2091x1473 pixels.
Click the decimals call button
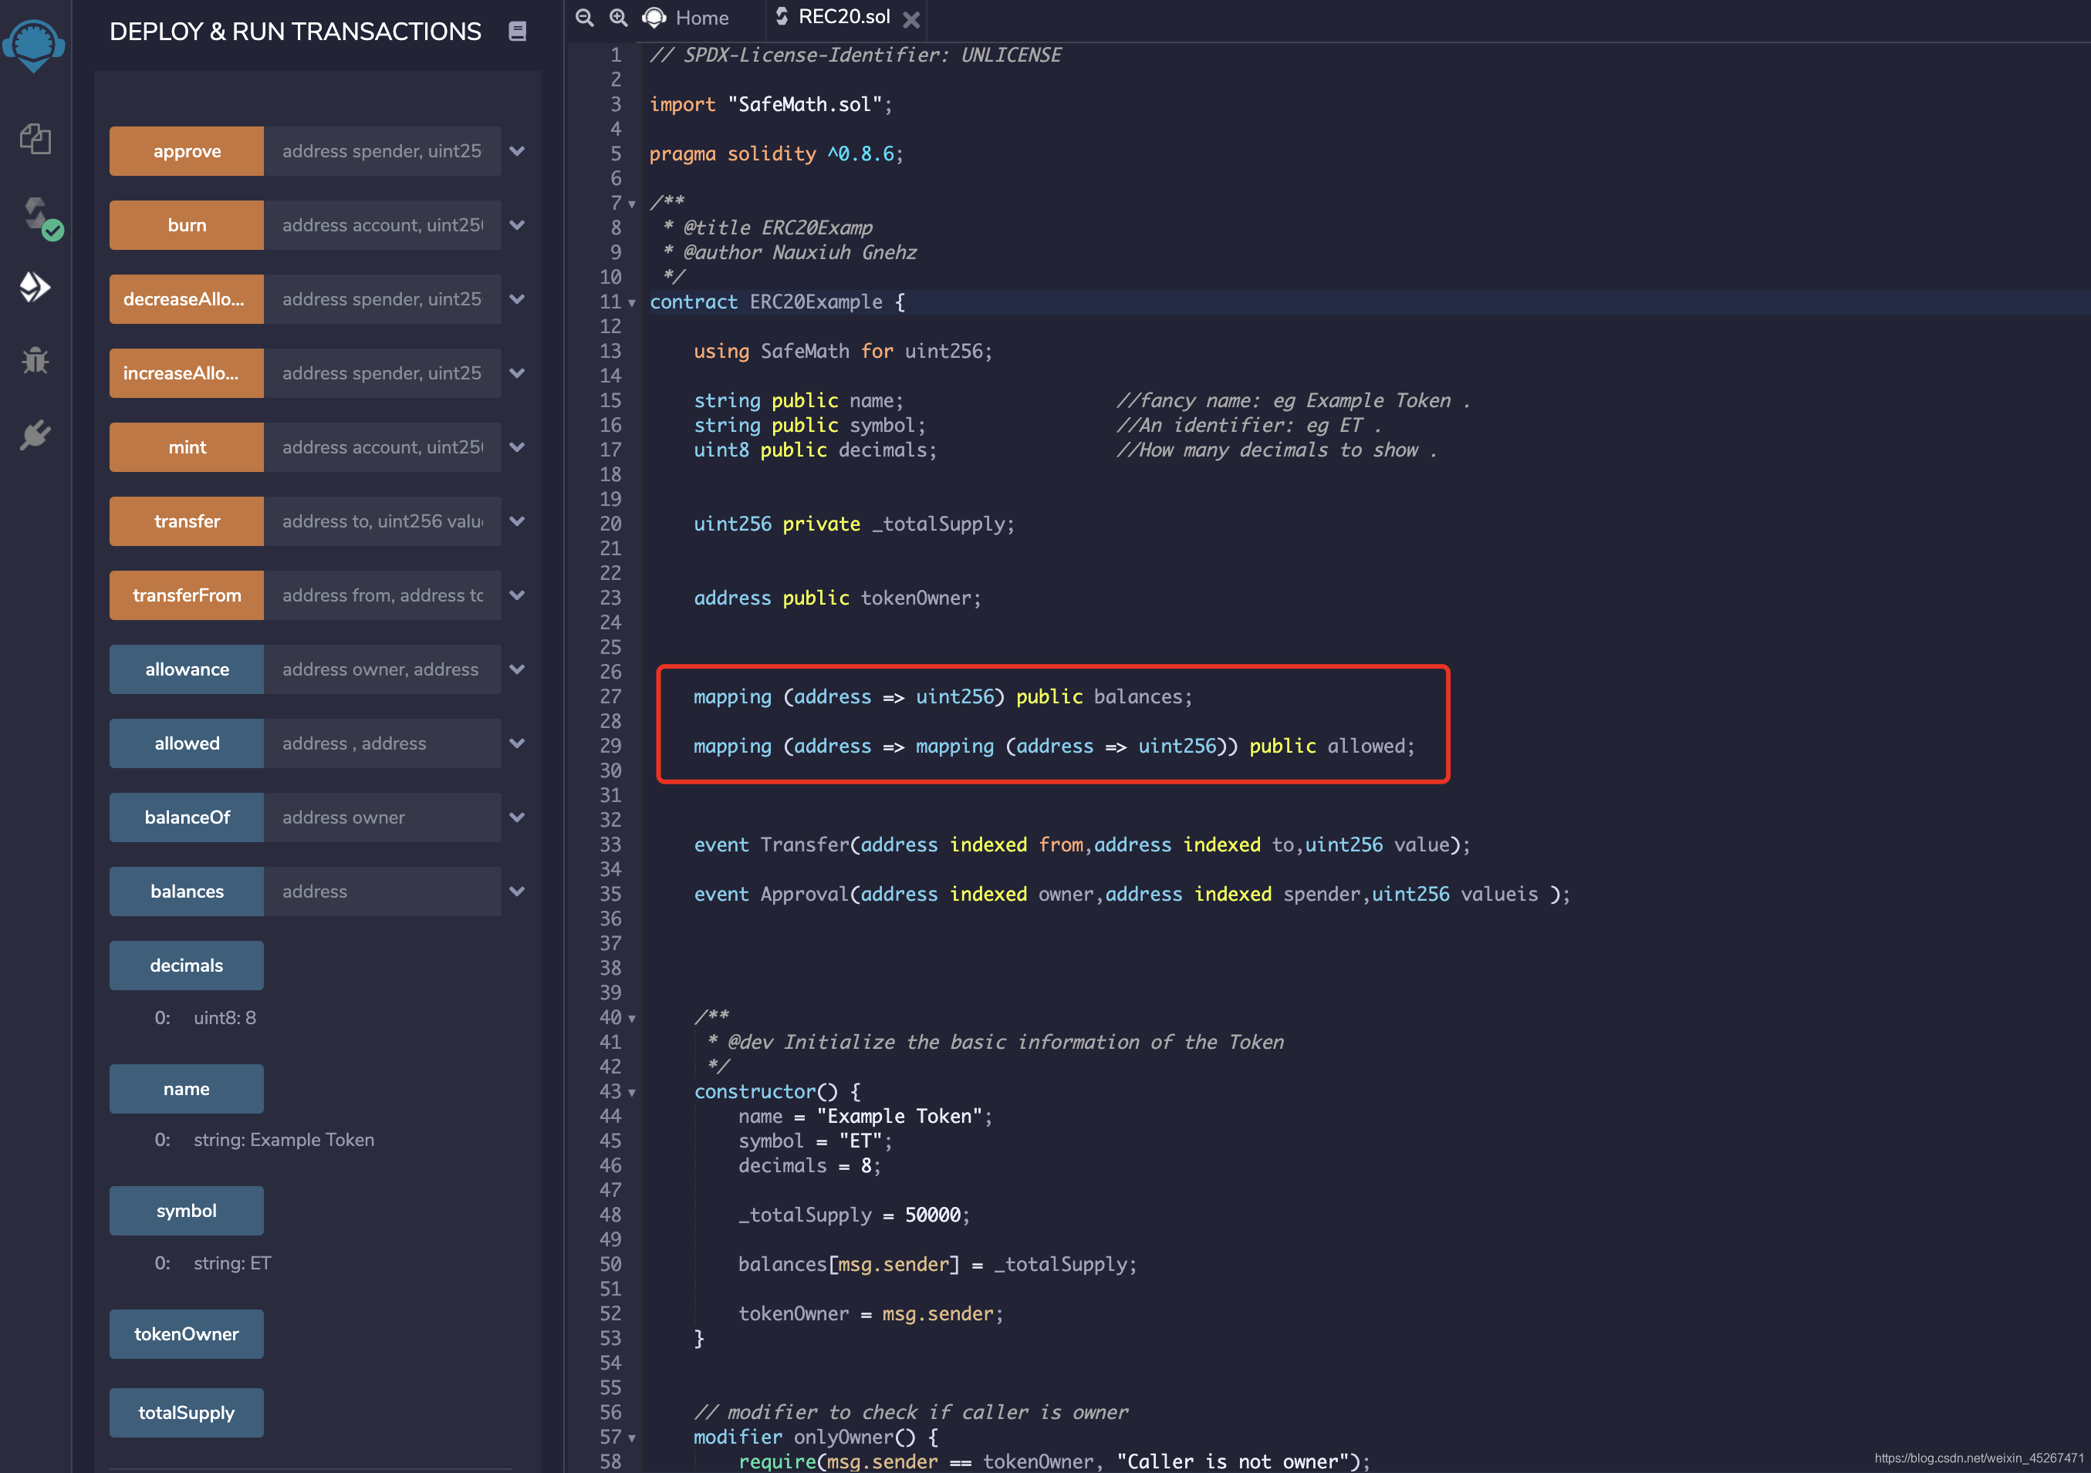coord(187,965)
